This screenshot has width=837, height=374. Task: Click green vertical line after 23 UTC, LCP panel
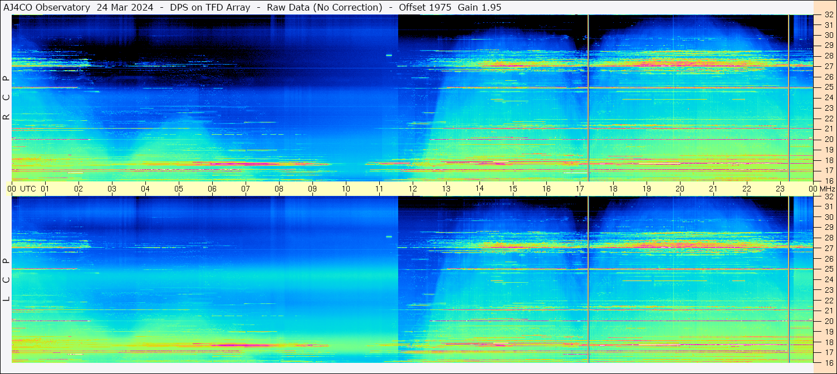point(789,279)
